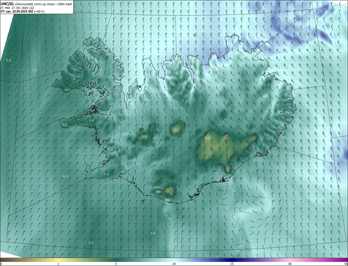Click the color bar tick labeled 10
The image size is (348, 266).
174,264
